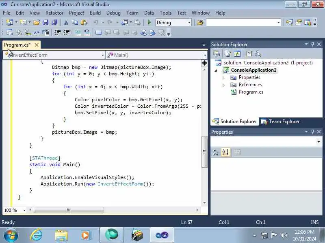The width and height of the screenshot is (325, 243).
Task: Click the Undo arrow icon
Action: 96,22
